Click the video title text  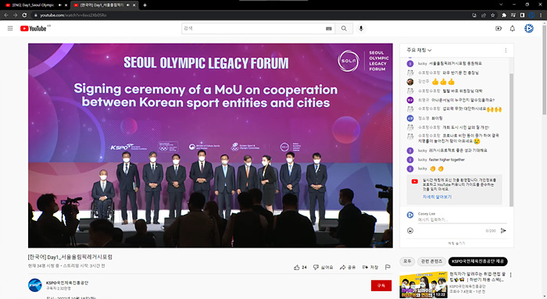point(70,257)
